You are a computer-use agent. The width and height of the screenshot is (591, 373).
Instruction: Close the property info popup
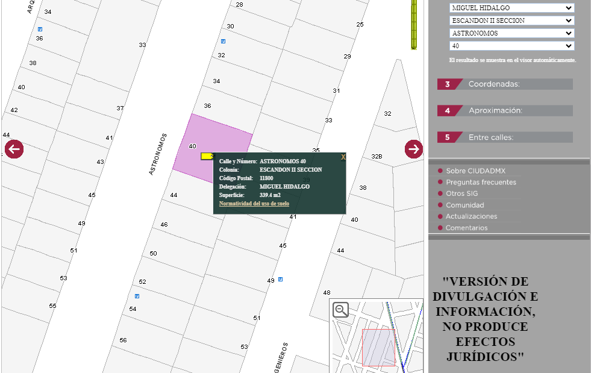343,157
